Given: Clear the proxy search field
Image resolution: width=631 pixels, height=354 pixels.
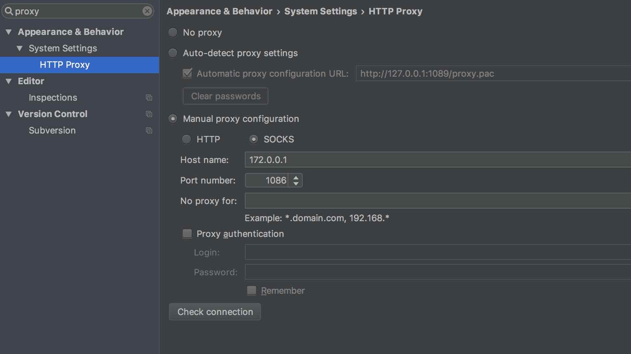Looking at the screenshot, I should pos(147,11).
